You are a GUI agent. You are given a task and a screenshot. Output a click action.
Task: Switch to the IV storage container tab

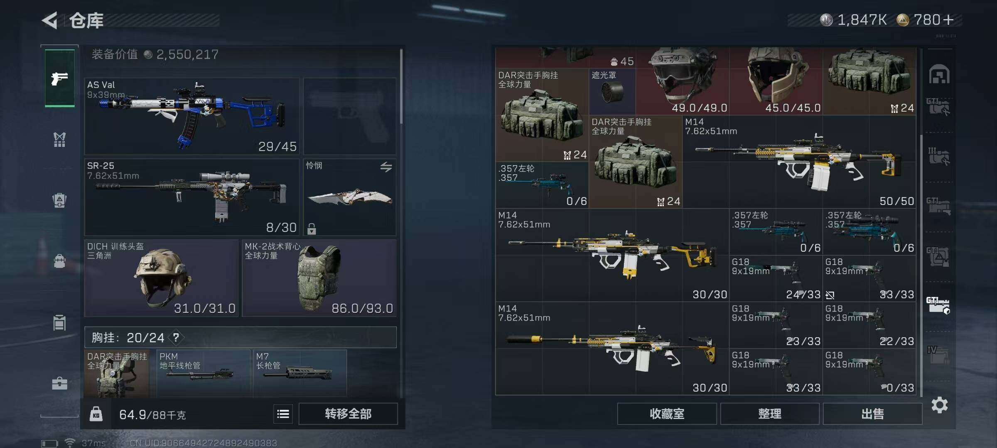[938, 355]
